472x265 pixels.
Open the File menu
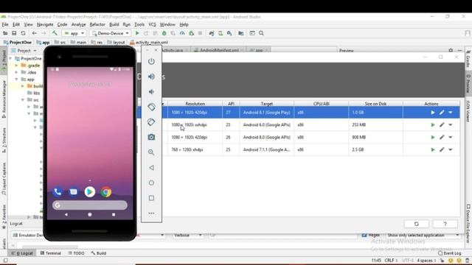(x=5, y=24)
